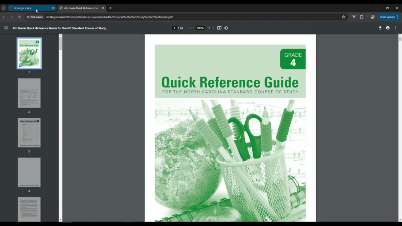Open the PDF sidebar menu icon

click(6, 28)
